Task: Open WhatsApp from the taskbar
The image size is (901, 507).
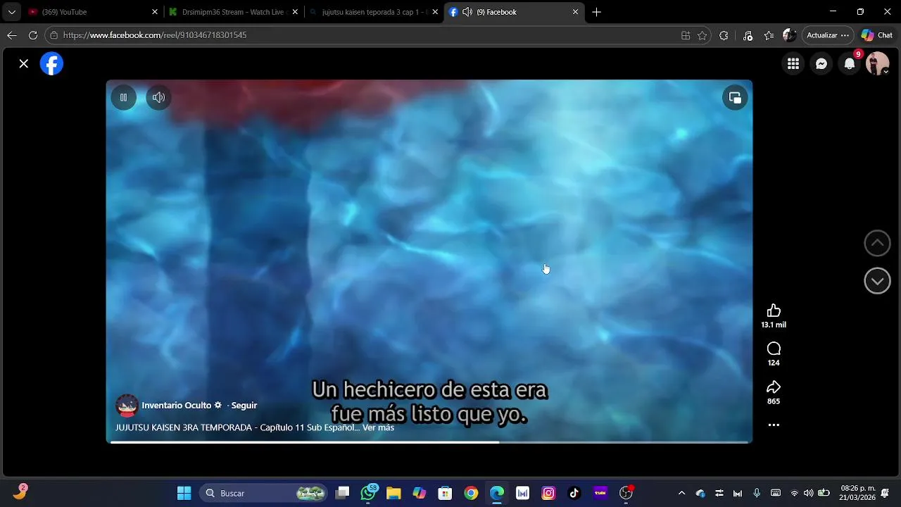Action: pos(368,493)
